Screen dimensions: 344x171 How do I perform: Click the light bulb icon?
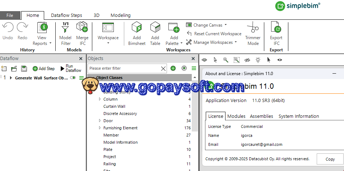click(258, 60)
